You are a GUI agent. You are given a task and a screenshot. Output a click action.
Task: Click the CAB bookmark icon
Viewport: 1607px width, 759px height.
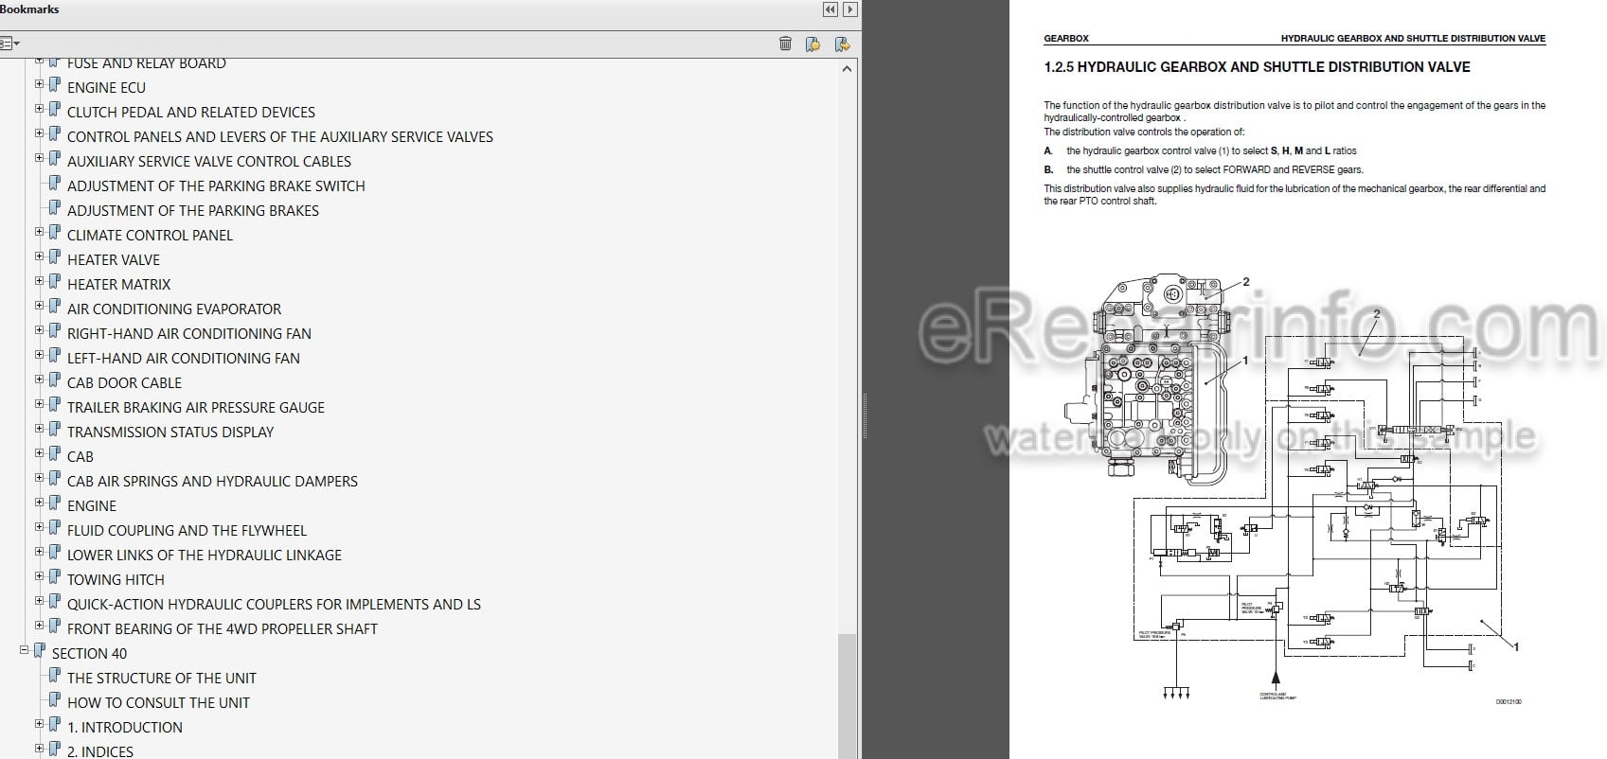click(x=55, y=454)
